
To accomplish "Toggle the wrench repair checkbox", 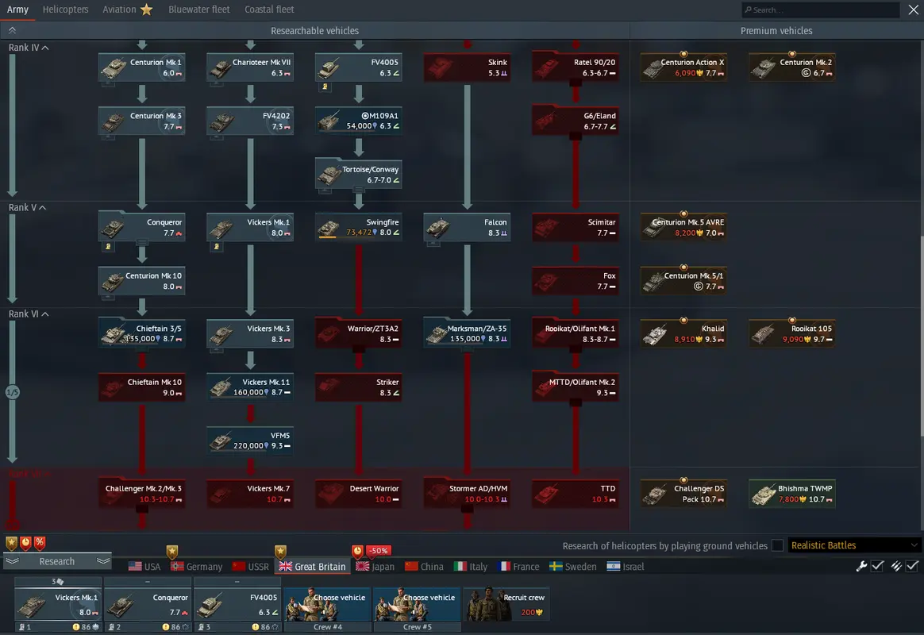I will click(x=877, y=566).
